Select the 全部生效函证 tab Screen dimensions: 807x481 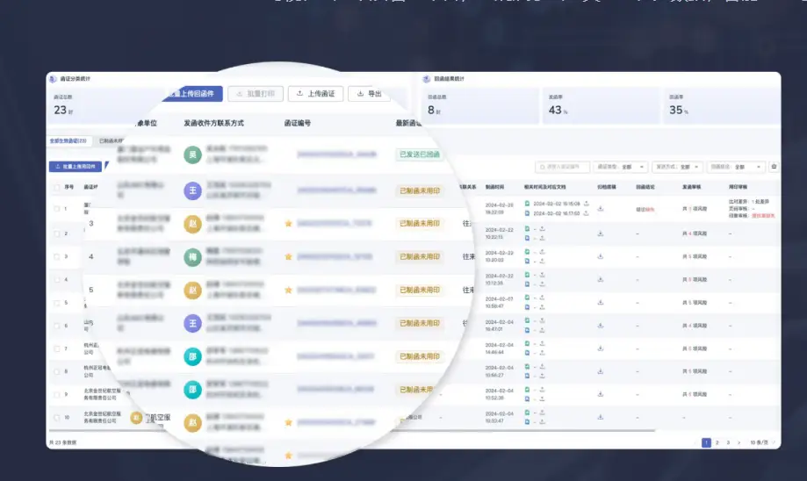68,140
